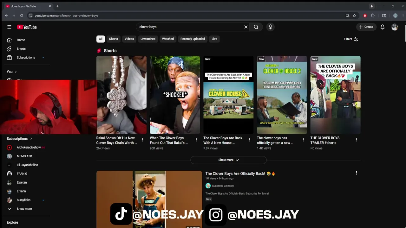Screen dimensions: 406x228
Task: Reload the page
Action: tap(22, 16)
